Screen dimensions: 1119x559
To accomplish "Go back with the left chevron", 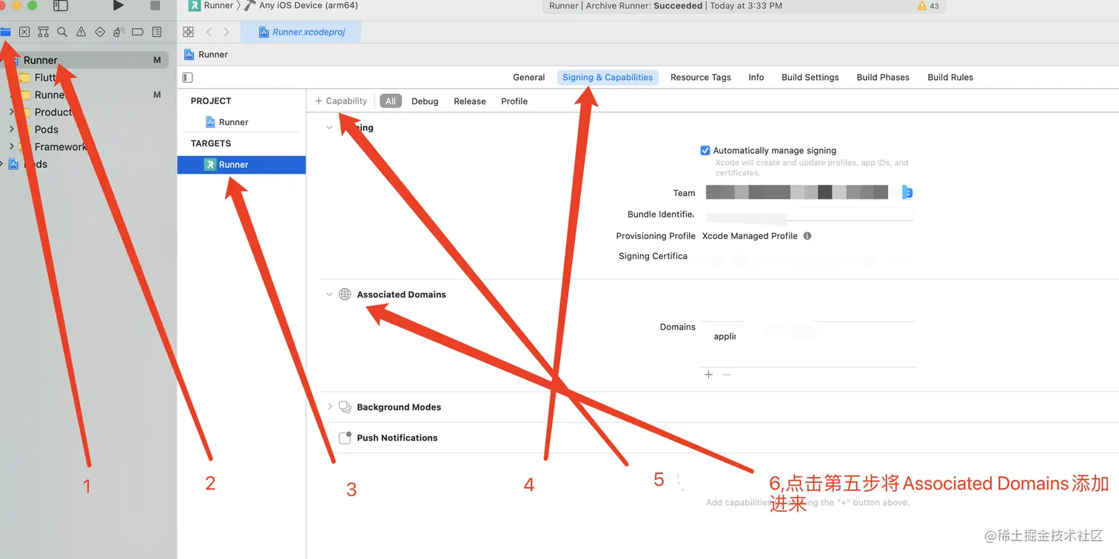I will [x=209, y=32].
